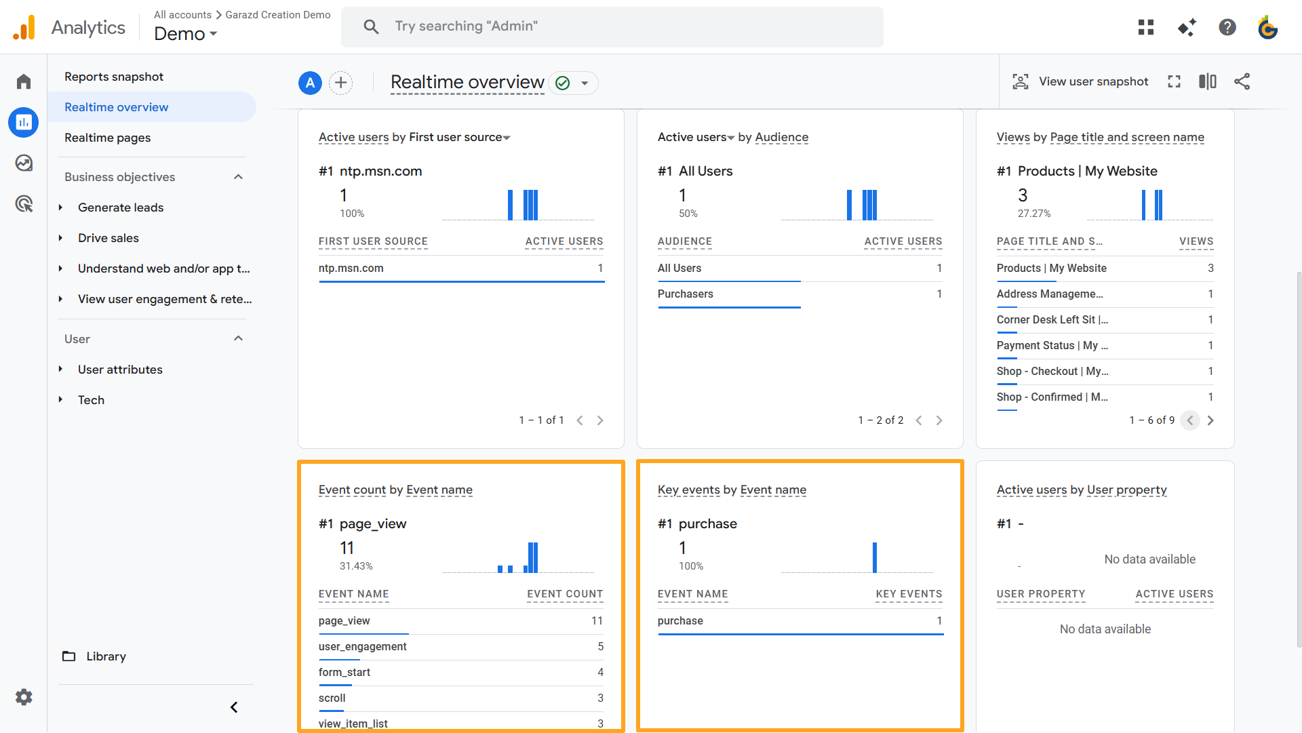Navigate to All accounts breadcrumb

click(182, 14)
